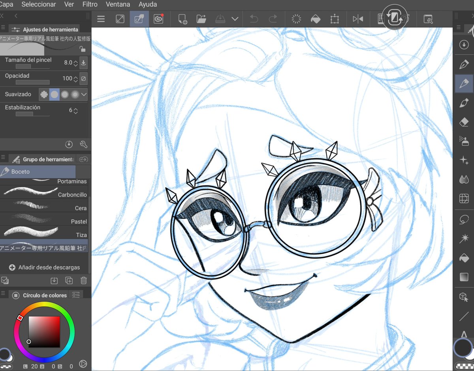Select the medium Suavizado option

64,95
